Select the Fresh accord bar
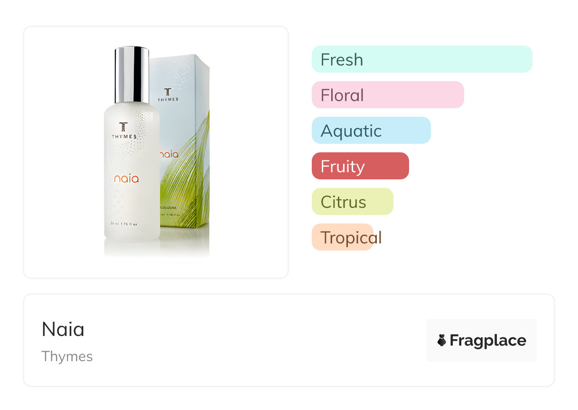 pyautogui.click(x=422, y=59)
